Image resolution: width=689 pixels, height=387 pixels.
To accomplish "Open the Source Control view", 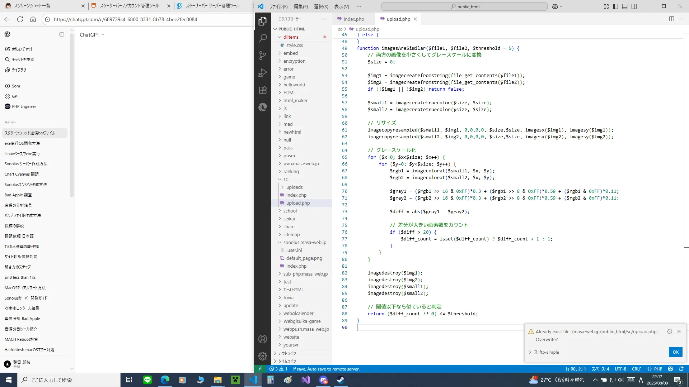I will pyautogui.click(x=263, y=55).
